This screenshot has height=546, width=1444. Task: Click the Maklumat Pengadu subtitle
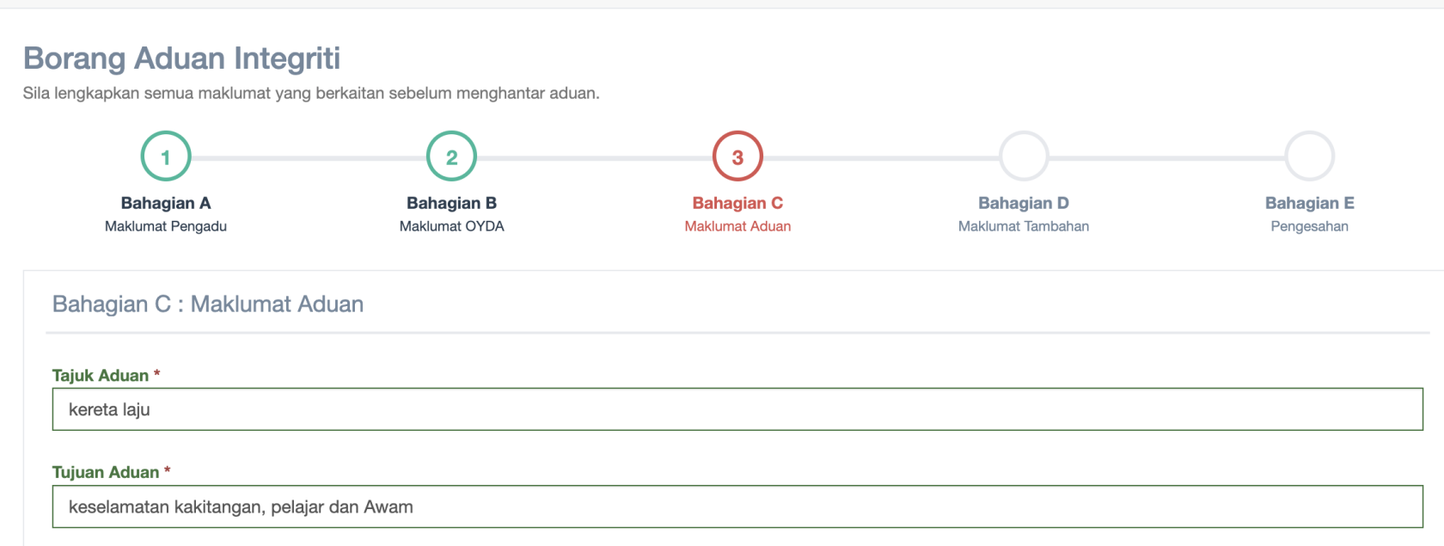pos(166,226)
